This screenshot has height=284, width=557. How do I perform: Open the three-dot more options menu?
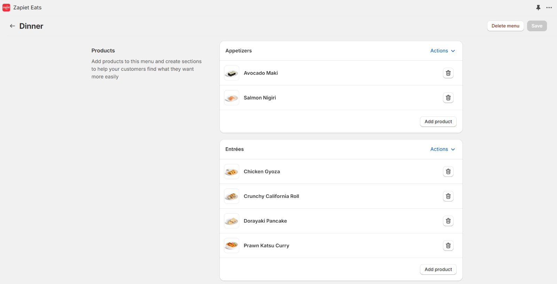coord(549,8)
